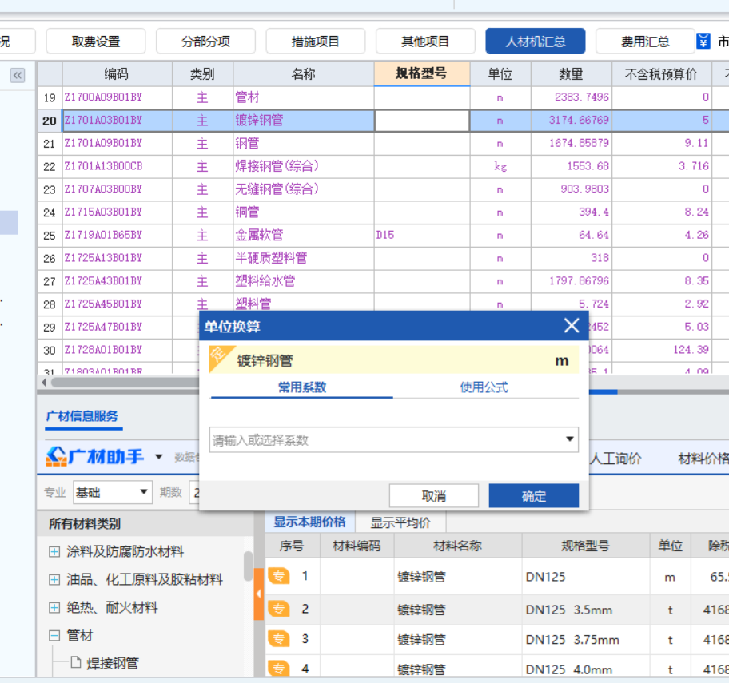The width and height of the screenshot is (729, 683).
Task: Select the 广材信息服务 tab
Action: 82,416
